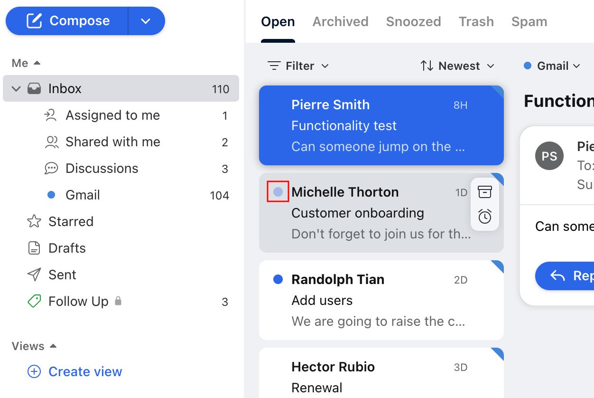Click the Inbox tray icon
594x398 pixels.
[x=34, y=88]
